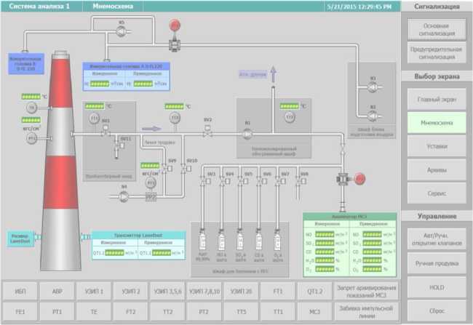Click the R5 pump symbol

pos(122,31)
